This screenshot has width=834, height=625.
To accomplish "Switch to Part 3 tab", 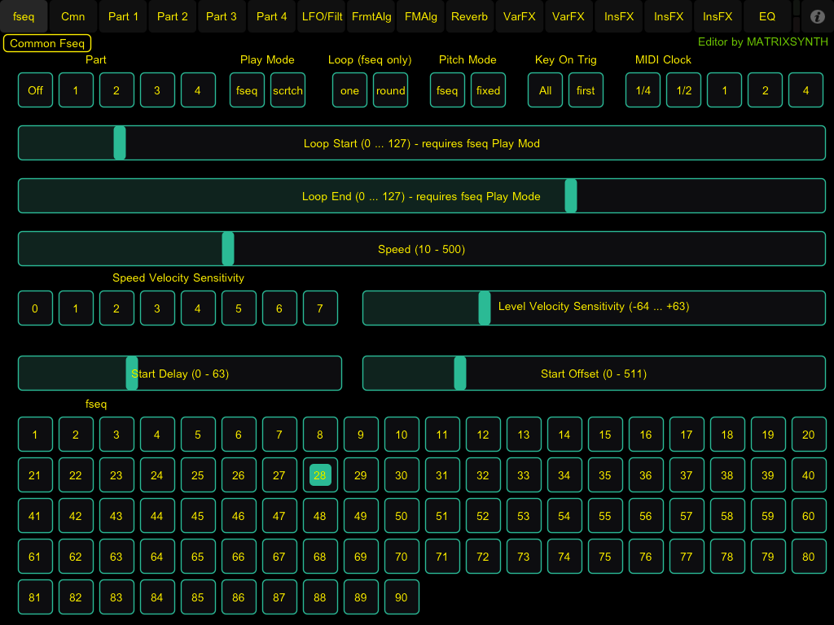I will click(222, 16).
